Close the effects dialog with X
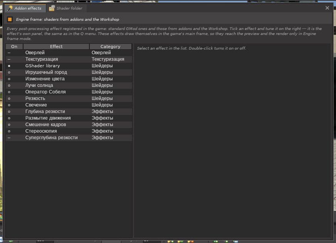Image resolution: width=336 pixels, height=243 pixels. coord(327,8)
